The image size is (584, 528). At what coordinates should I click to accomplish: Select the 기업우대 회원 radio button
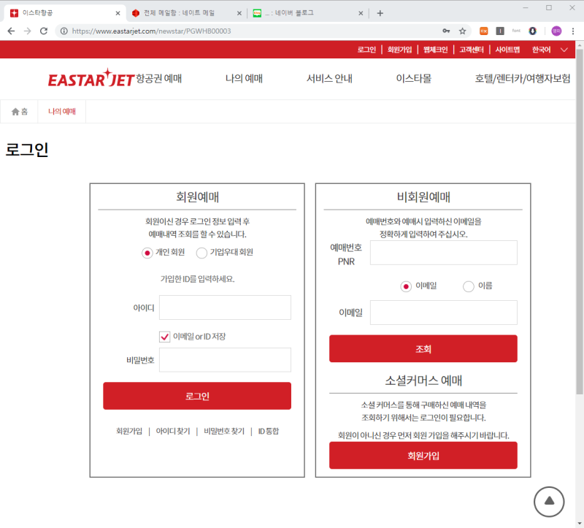pos(201,253)
